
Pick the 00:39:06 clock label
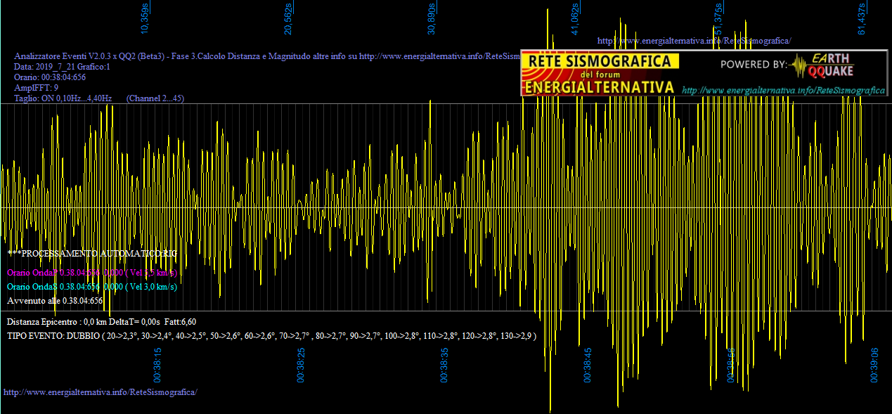point(874,365)
